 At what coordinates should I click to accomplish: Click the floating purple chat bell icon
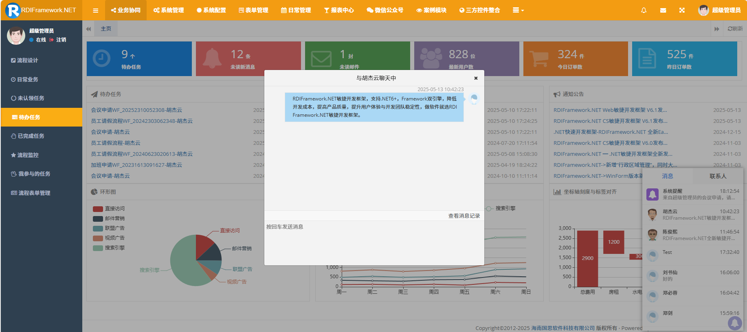tap(735, 323)
